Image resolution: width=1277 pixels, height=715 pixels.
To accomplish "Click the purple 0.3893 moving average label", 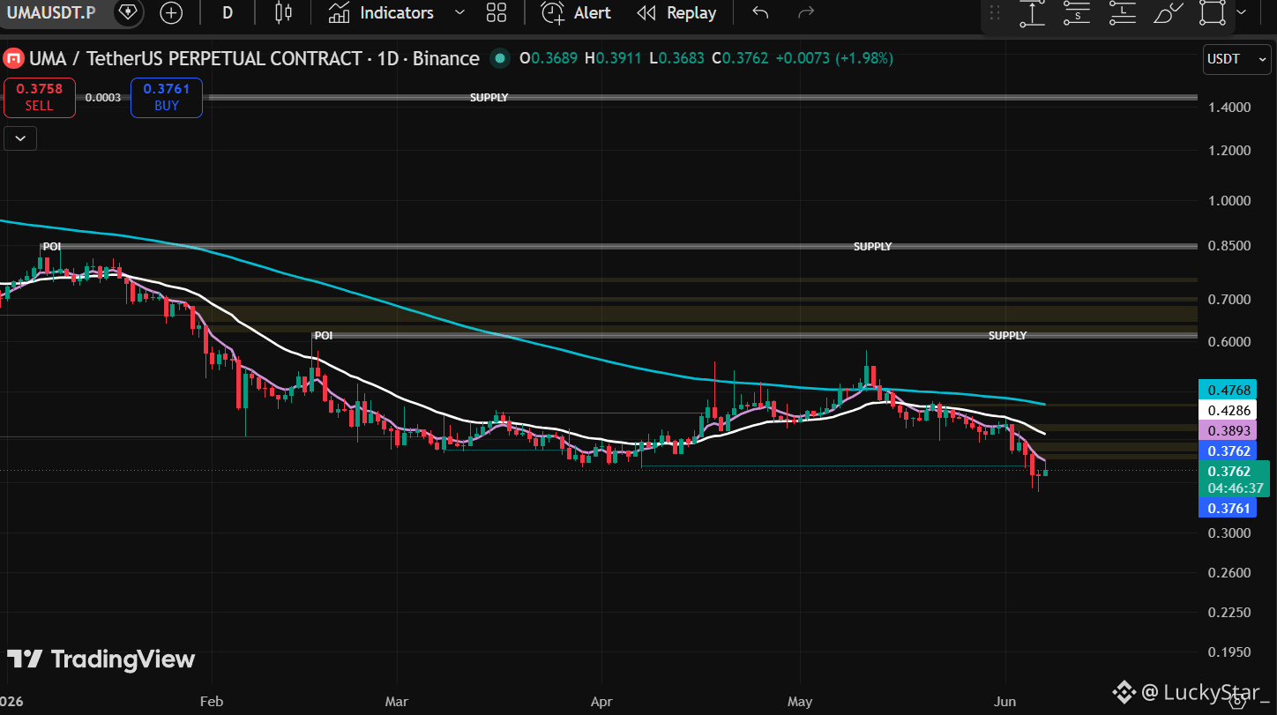I will [1228, 430].
